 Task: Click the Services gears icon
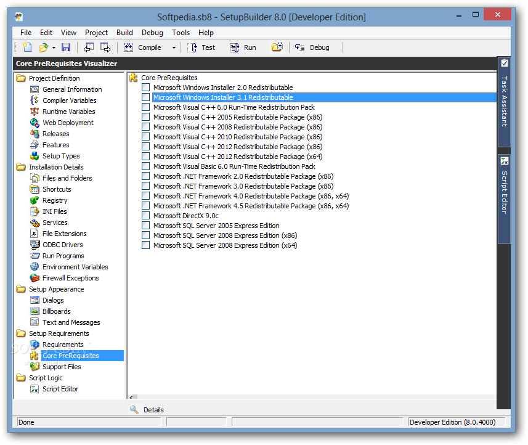coord(35,222)
